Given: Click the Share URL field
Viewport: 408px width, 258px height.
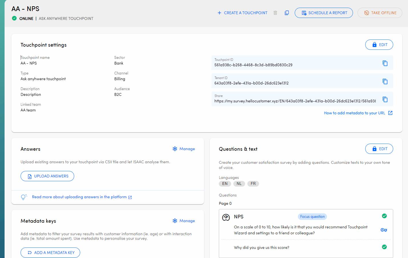Looking at the screenshot, I should (x=295, y=101).
